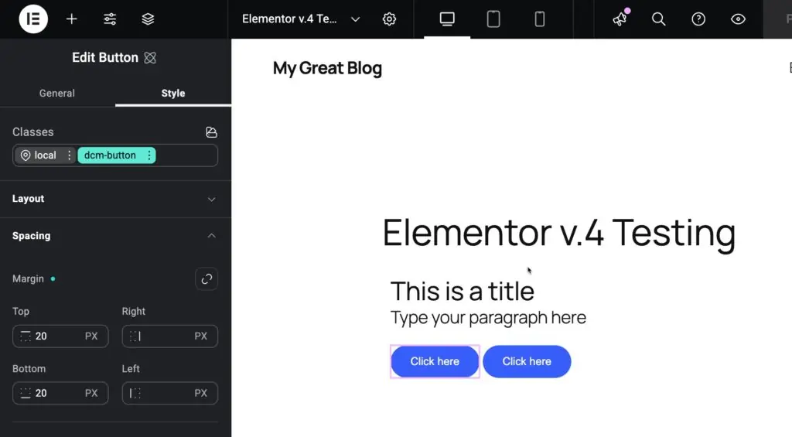Switch to the General tab

pyautogui.click(x=57, y=93)
